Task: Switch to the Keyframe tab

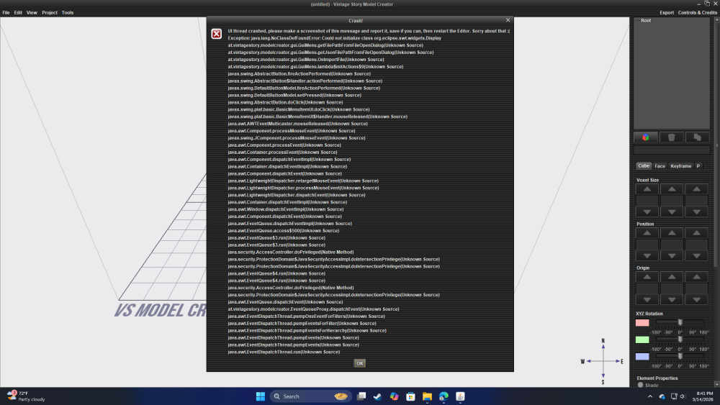Action: click(x=680, y=166)
